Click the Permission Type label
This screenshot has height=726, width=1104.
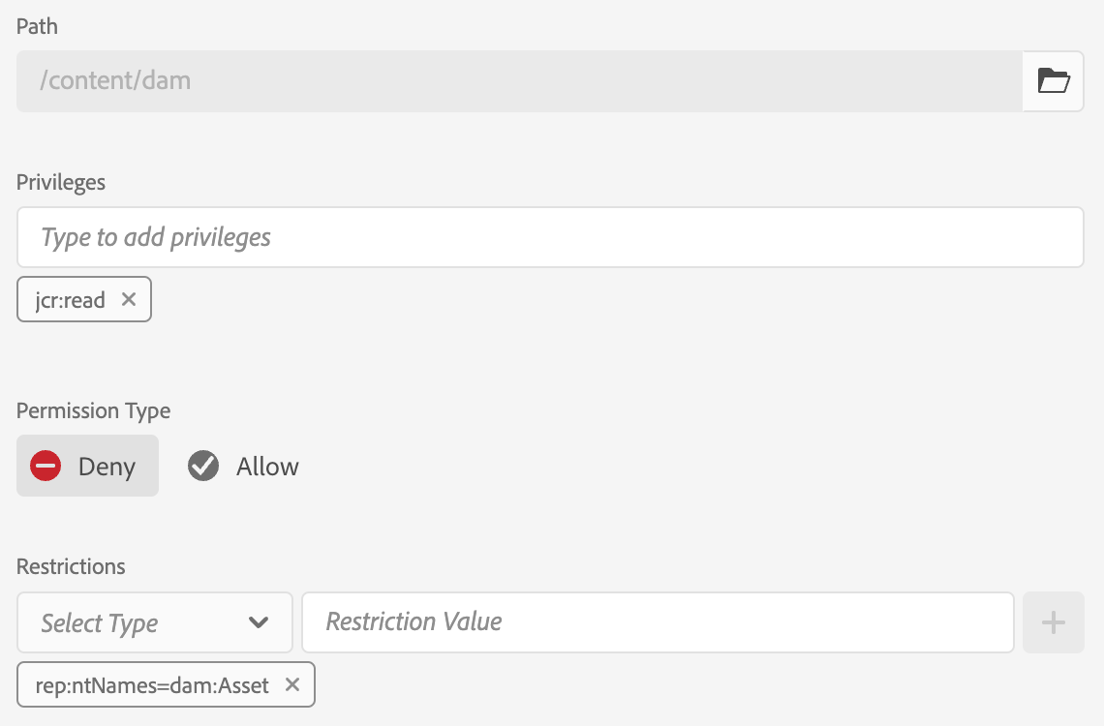[x=93, y=410]
